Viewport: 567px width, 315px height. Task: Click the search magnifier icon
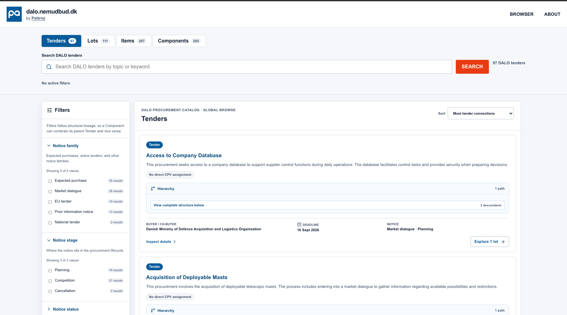point(49,67)
